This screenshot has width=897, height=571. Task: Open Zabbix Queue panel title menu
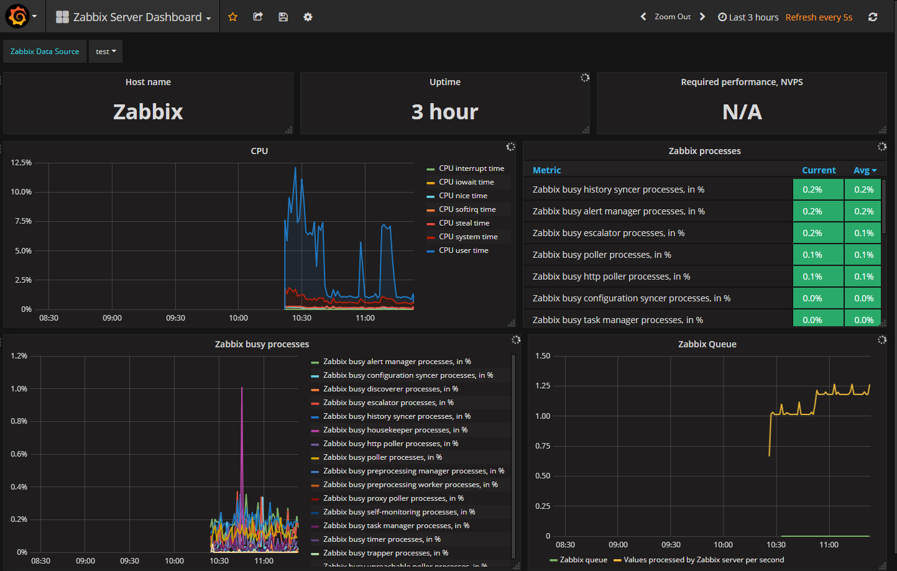point(707,344)
